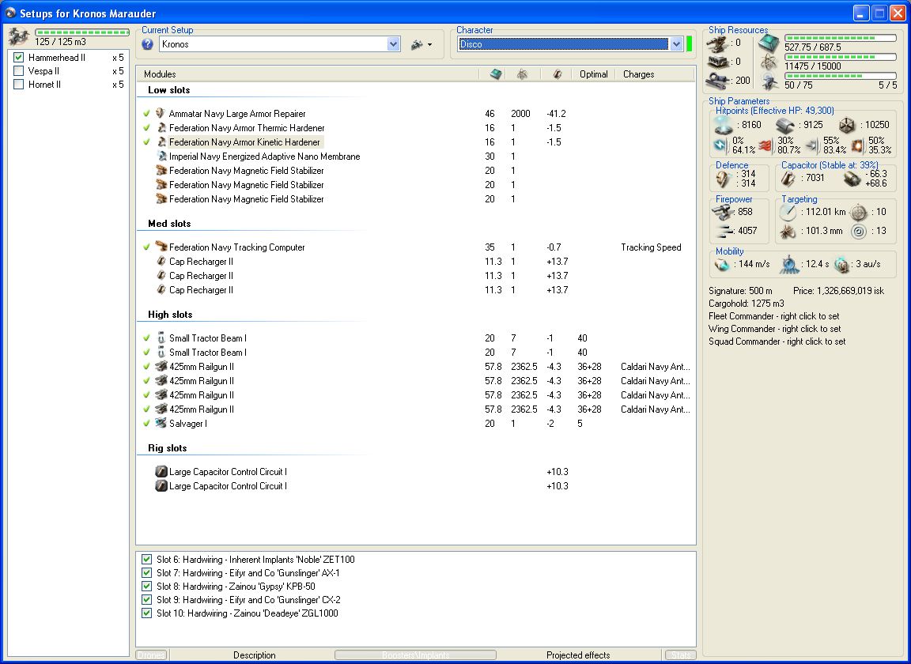Click the explosive resistance icon showing 50%
The height and width of the screenshot is (664, 911).
pyautogui.click(x=857, y=145)
